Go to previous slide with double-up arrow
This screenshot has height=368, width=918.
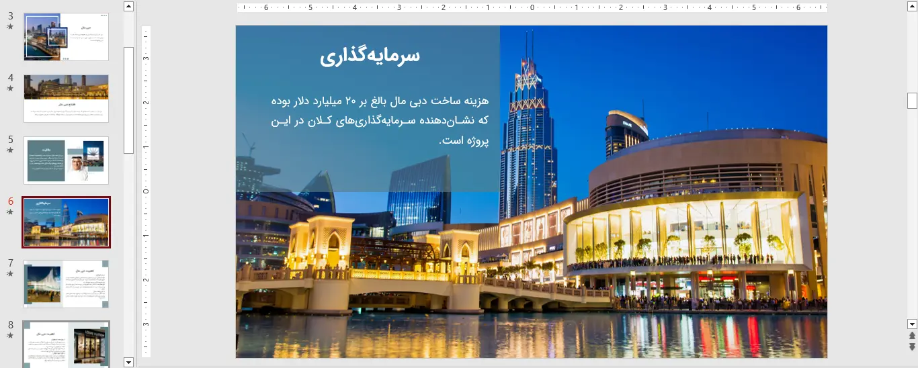[x=912, y=336]
